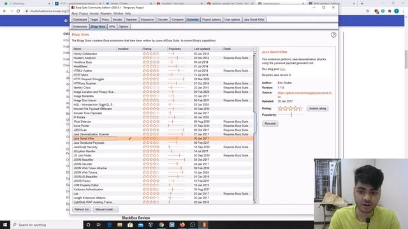Sort by the Rating column header

[154, 49]
